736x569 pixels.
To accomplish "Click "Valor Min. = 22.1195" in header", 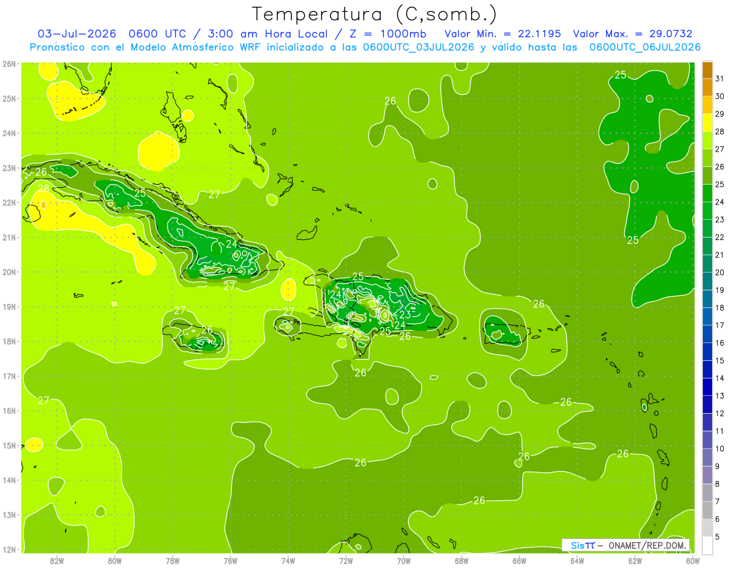I will 502,34.
